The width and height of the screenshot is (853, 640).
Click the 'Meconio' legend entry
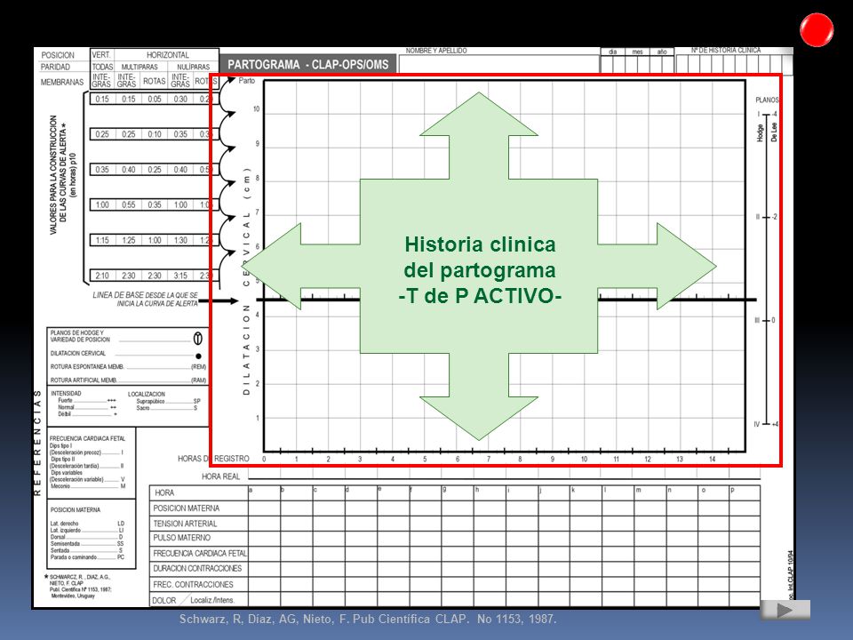point(60,486)
